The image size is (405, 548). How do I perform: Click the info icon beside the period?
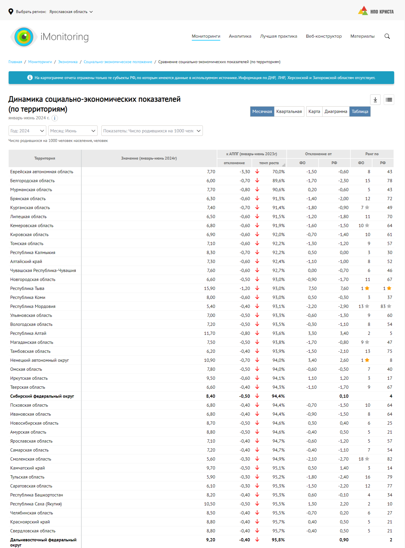(x=55, y=118)
